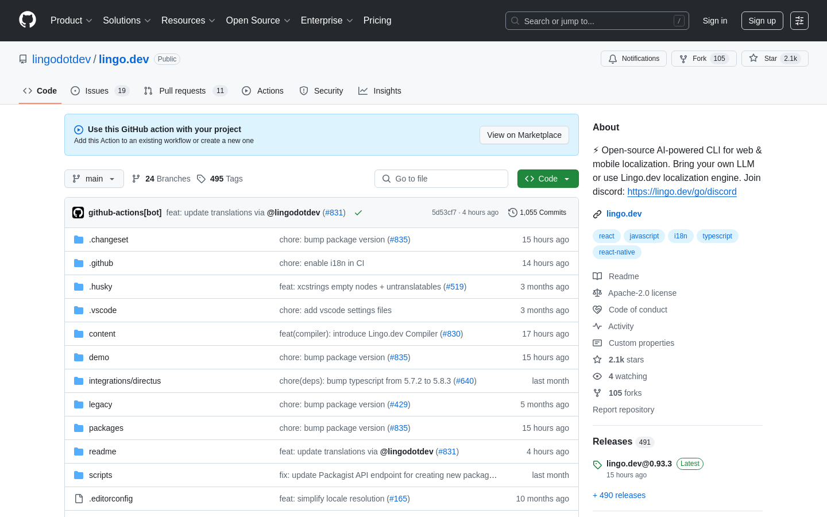Open the lingo.dev@0.93.3 release

click(x=639, y=464)
